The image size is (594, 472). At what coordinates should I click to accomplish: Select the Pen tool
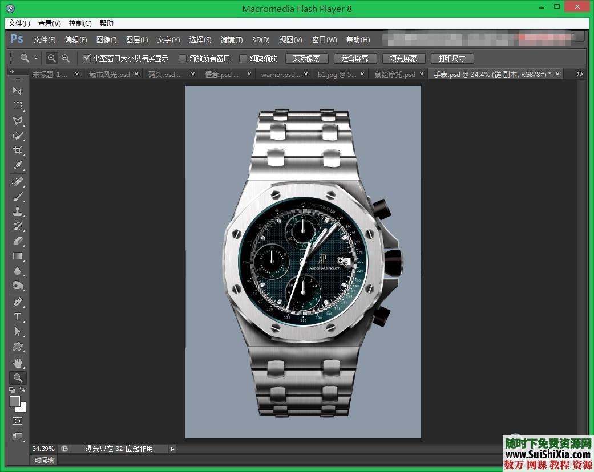(18, 302)
